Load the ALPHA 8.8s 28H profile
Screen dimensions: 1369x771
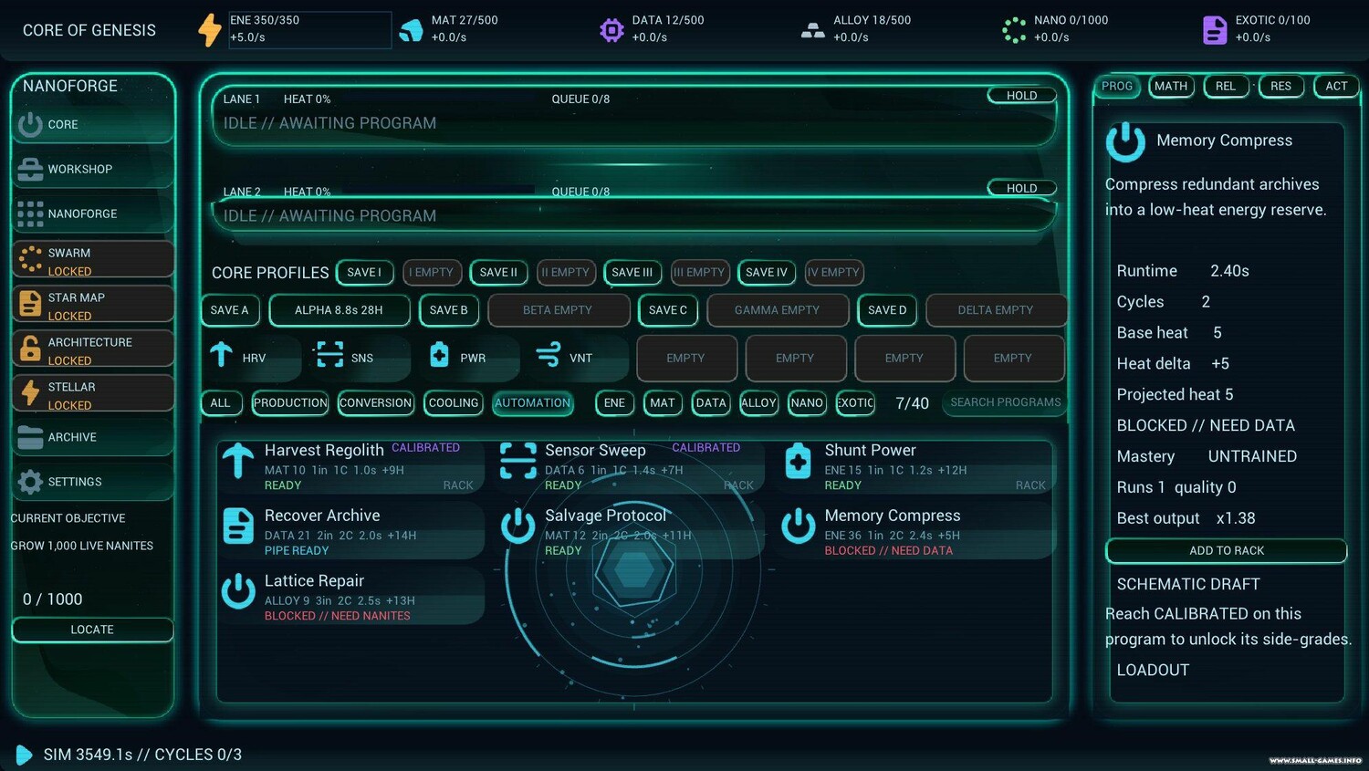pos(339,310)
